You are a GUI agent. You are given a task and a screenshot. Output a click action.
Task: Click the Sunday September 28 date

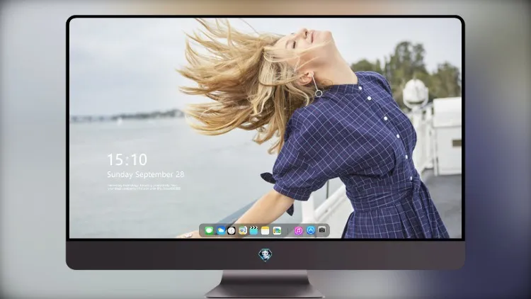[x=146, y=174]
